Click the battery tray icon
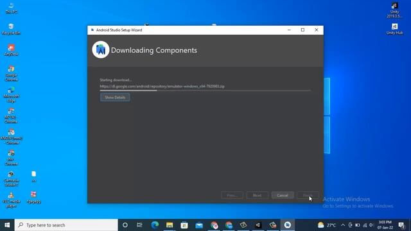 pos(358,225)
